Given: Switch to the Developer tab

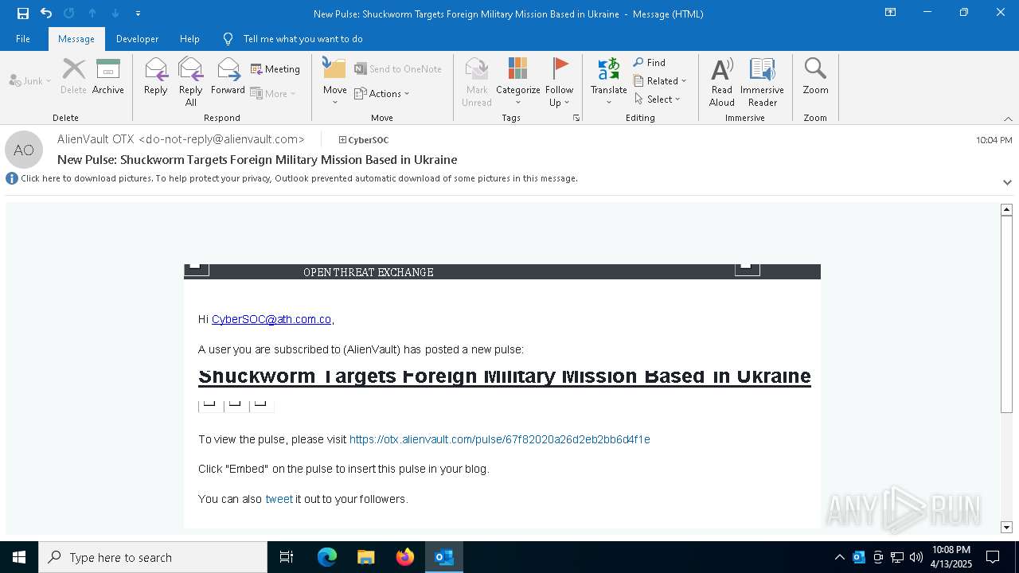Looking at the screenshot, I should (137, 39).
